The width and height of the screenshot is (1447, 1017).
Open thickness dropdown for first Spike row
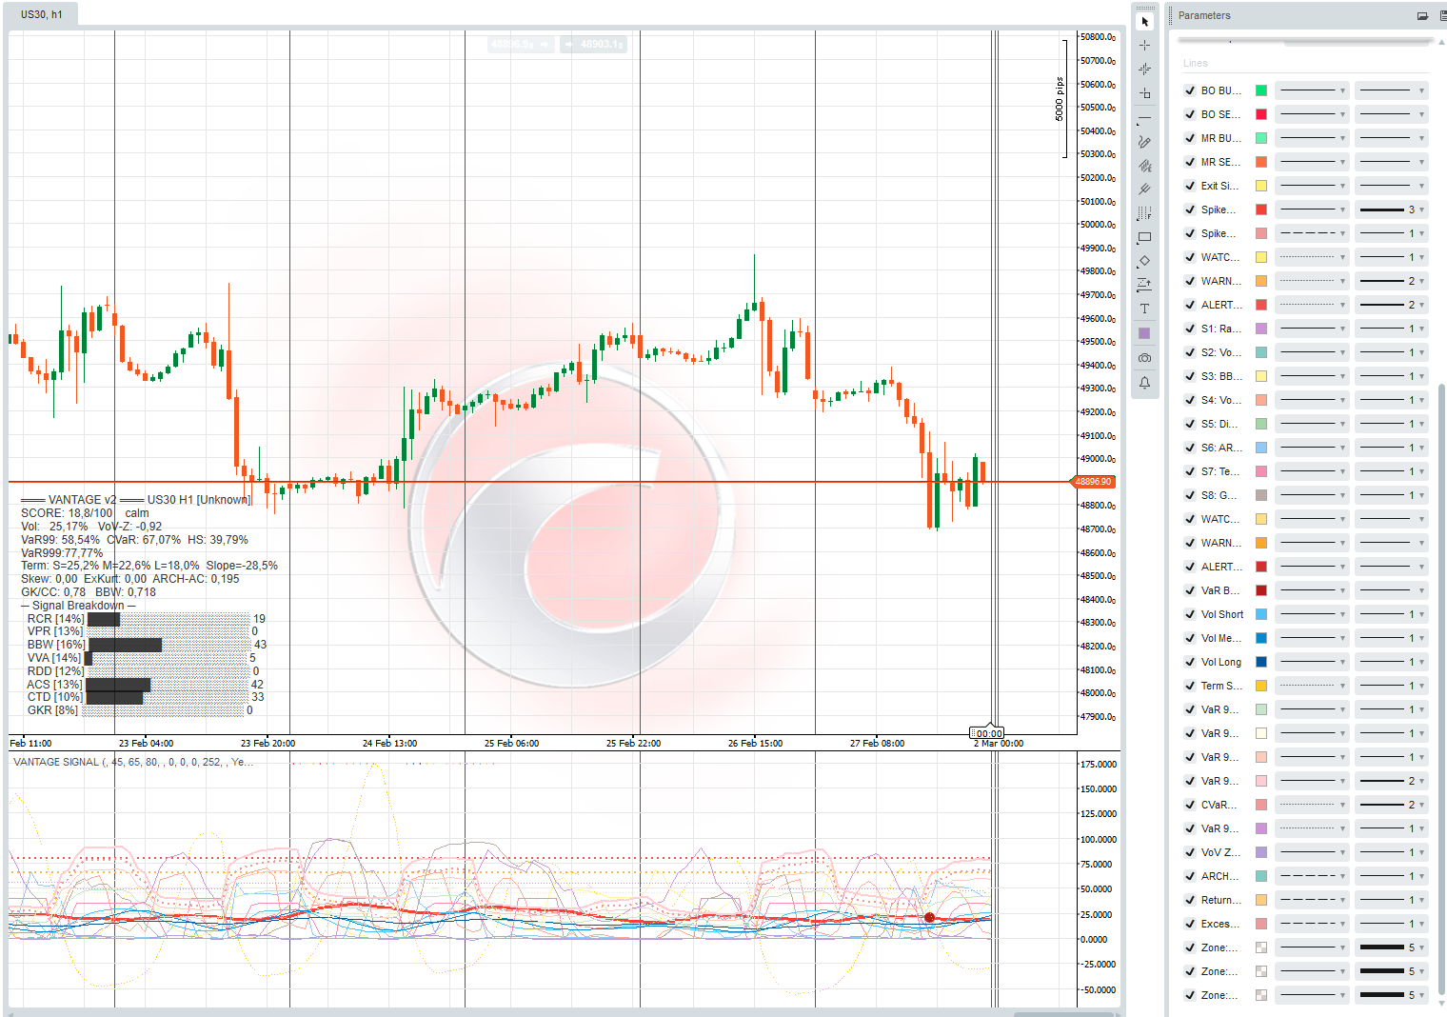(1392, 209)
